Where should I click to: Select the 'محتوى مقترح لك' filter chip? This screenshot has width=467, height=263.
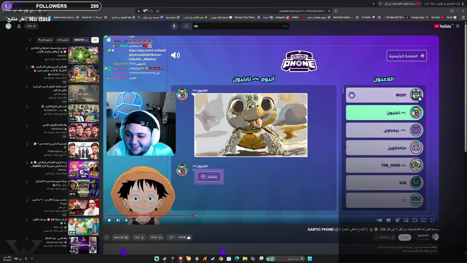click(45, 40)
